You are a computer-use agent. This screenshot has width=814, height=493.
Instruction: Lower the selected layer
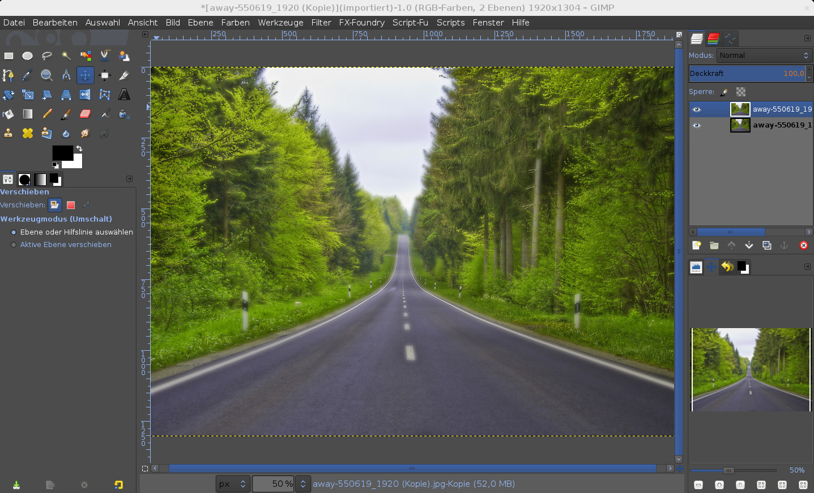[749, 245]
